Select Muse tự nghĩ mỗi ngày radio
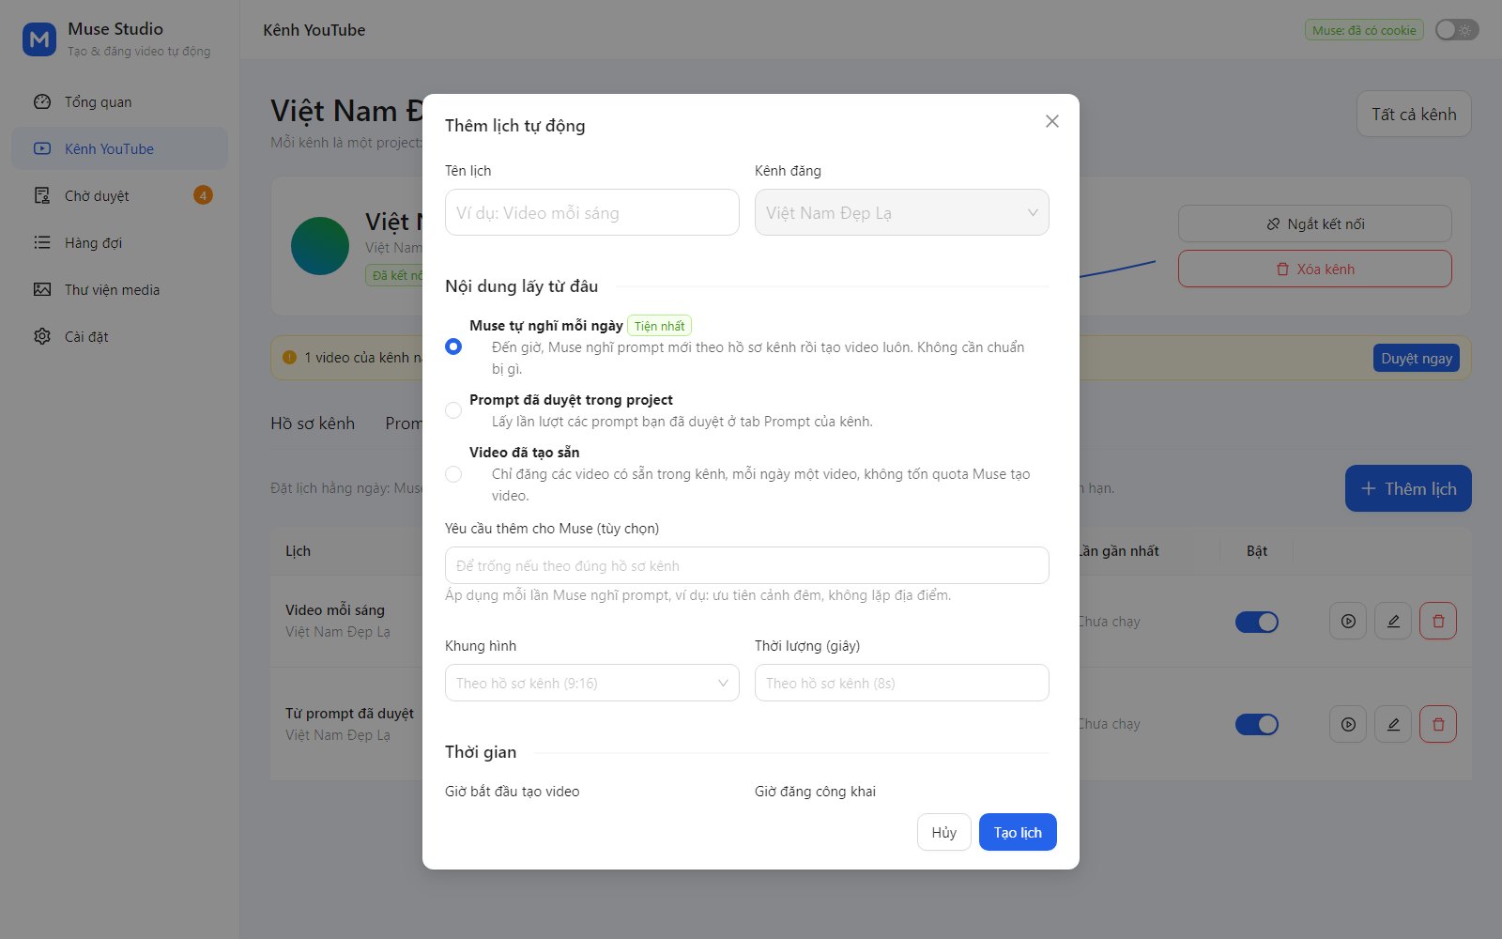The image size is (1502, 939). [453, 346]
